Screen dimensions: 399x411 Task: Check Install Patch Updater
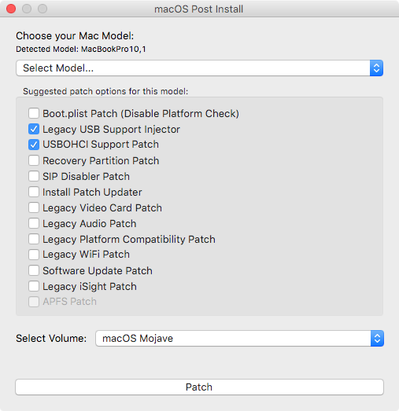click(34, 192)
